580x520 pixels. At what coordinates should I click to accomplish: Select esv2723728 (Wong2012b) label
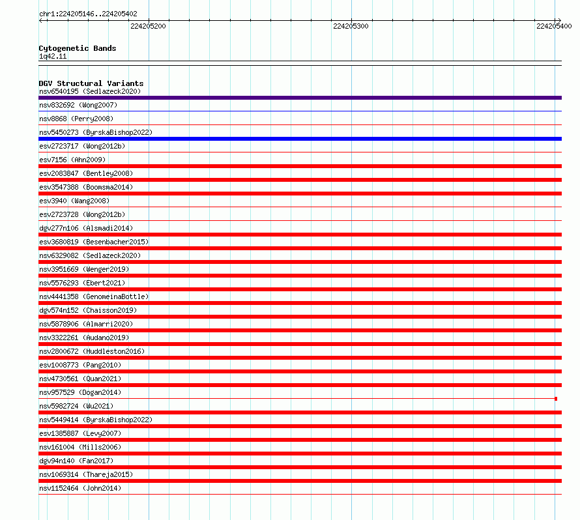tap(82, 214)
